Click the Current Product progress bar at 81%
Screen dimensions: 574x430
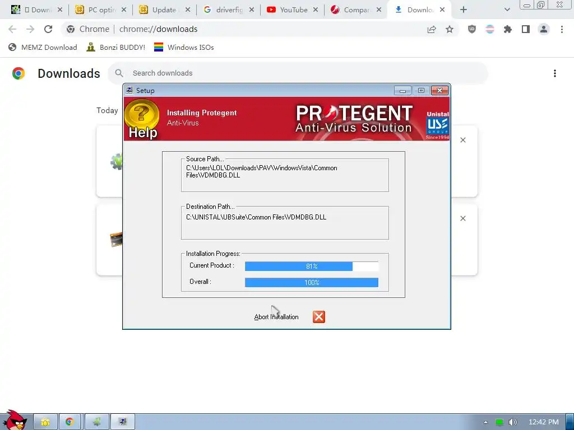(312, 266)
